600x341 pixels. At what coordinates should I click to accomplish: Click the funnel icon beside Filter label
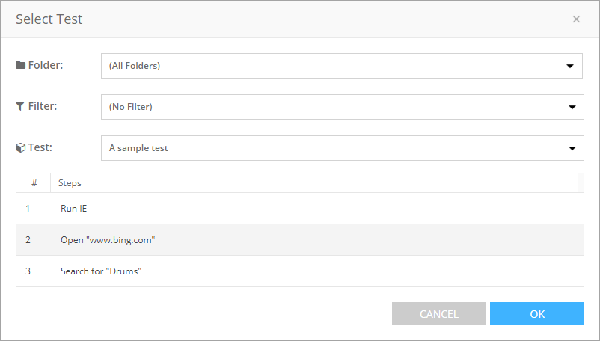click(20, 106)
